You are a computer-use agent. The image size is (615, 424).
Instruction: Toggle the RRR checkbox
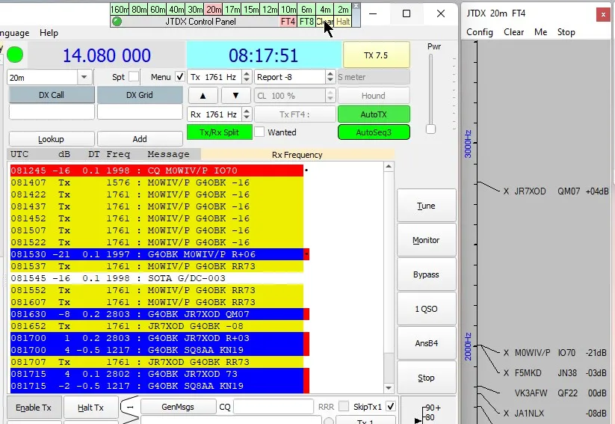(x=344, y=406)
